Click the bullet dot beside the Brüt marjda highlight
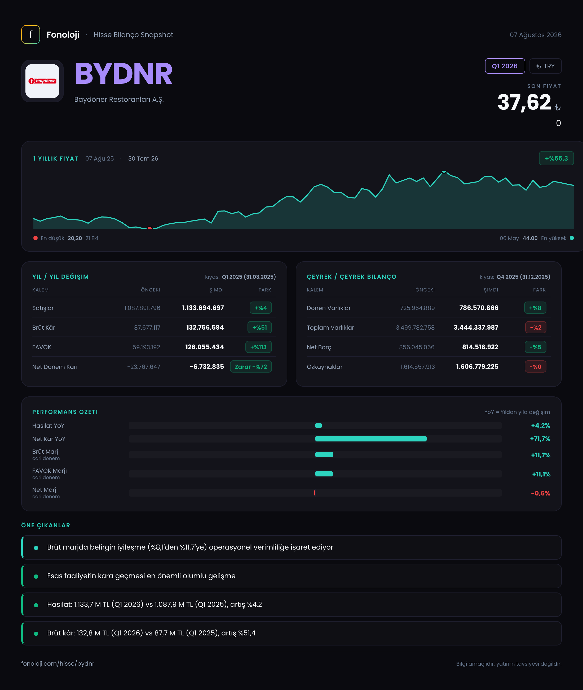The image size is (583, 690). point(36,548)
